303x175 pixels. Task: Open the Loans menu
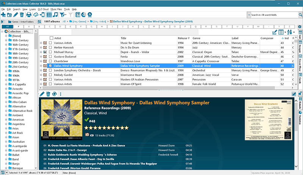tap(33, 9)
